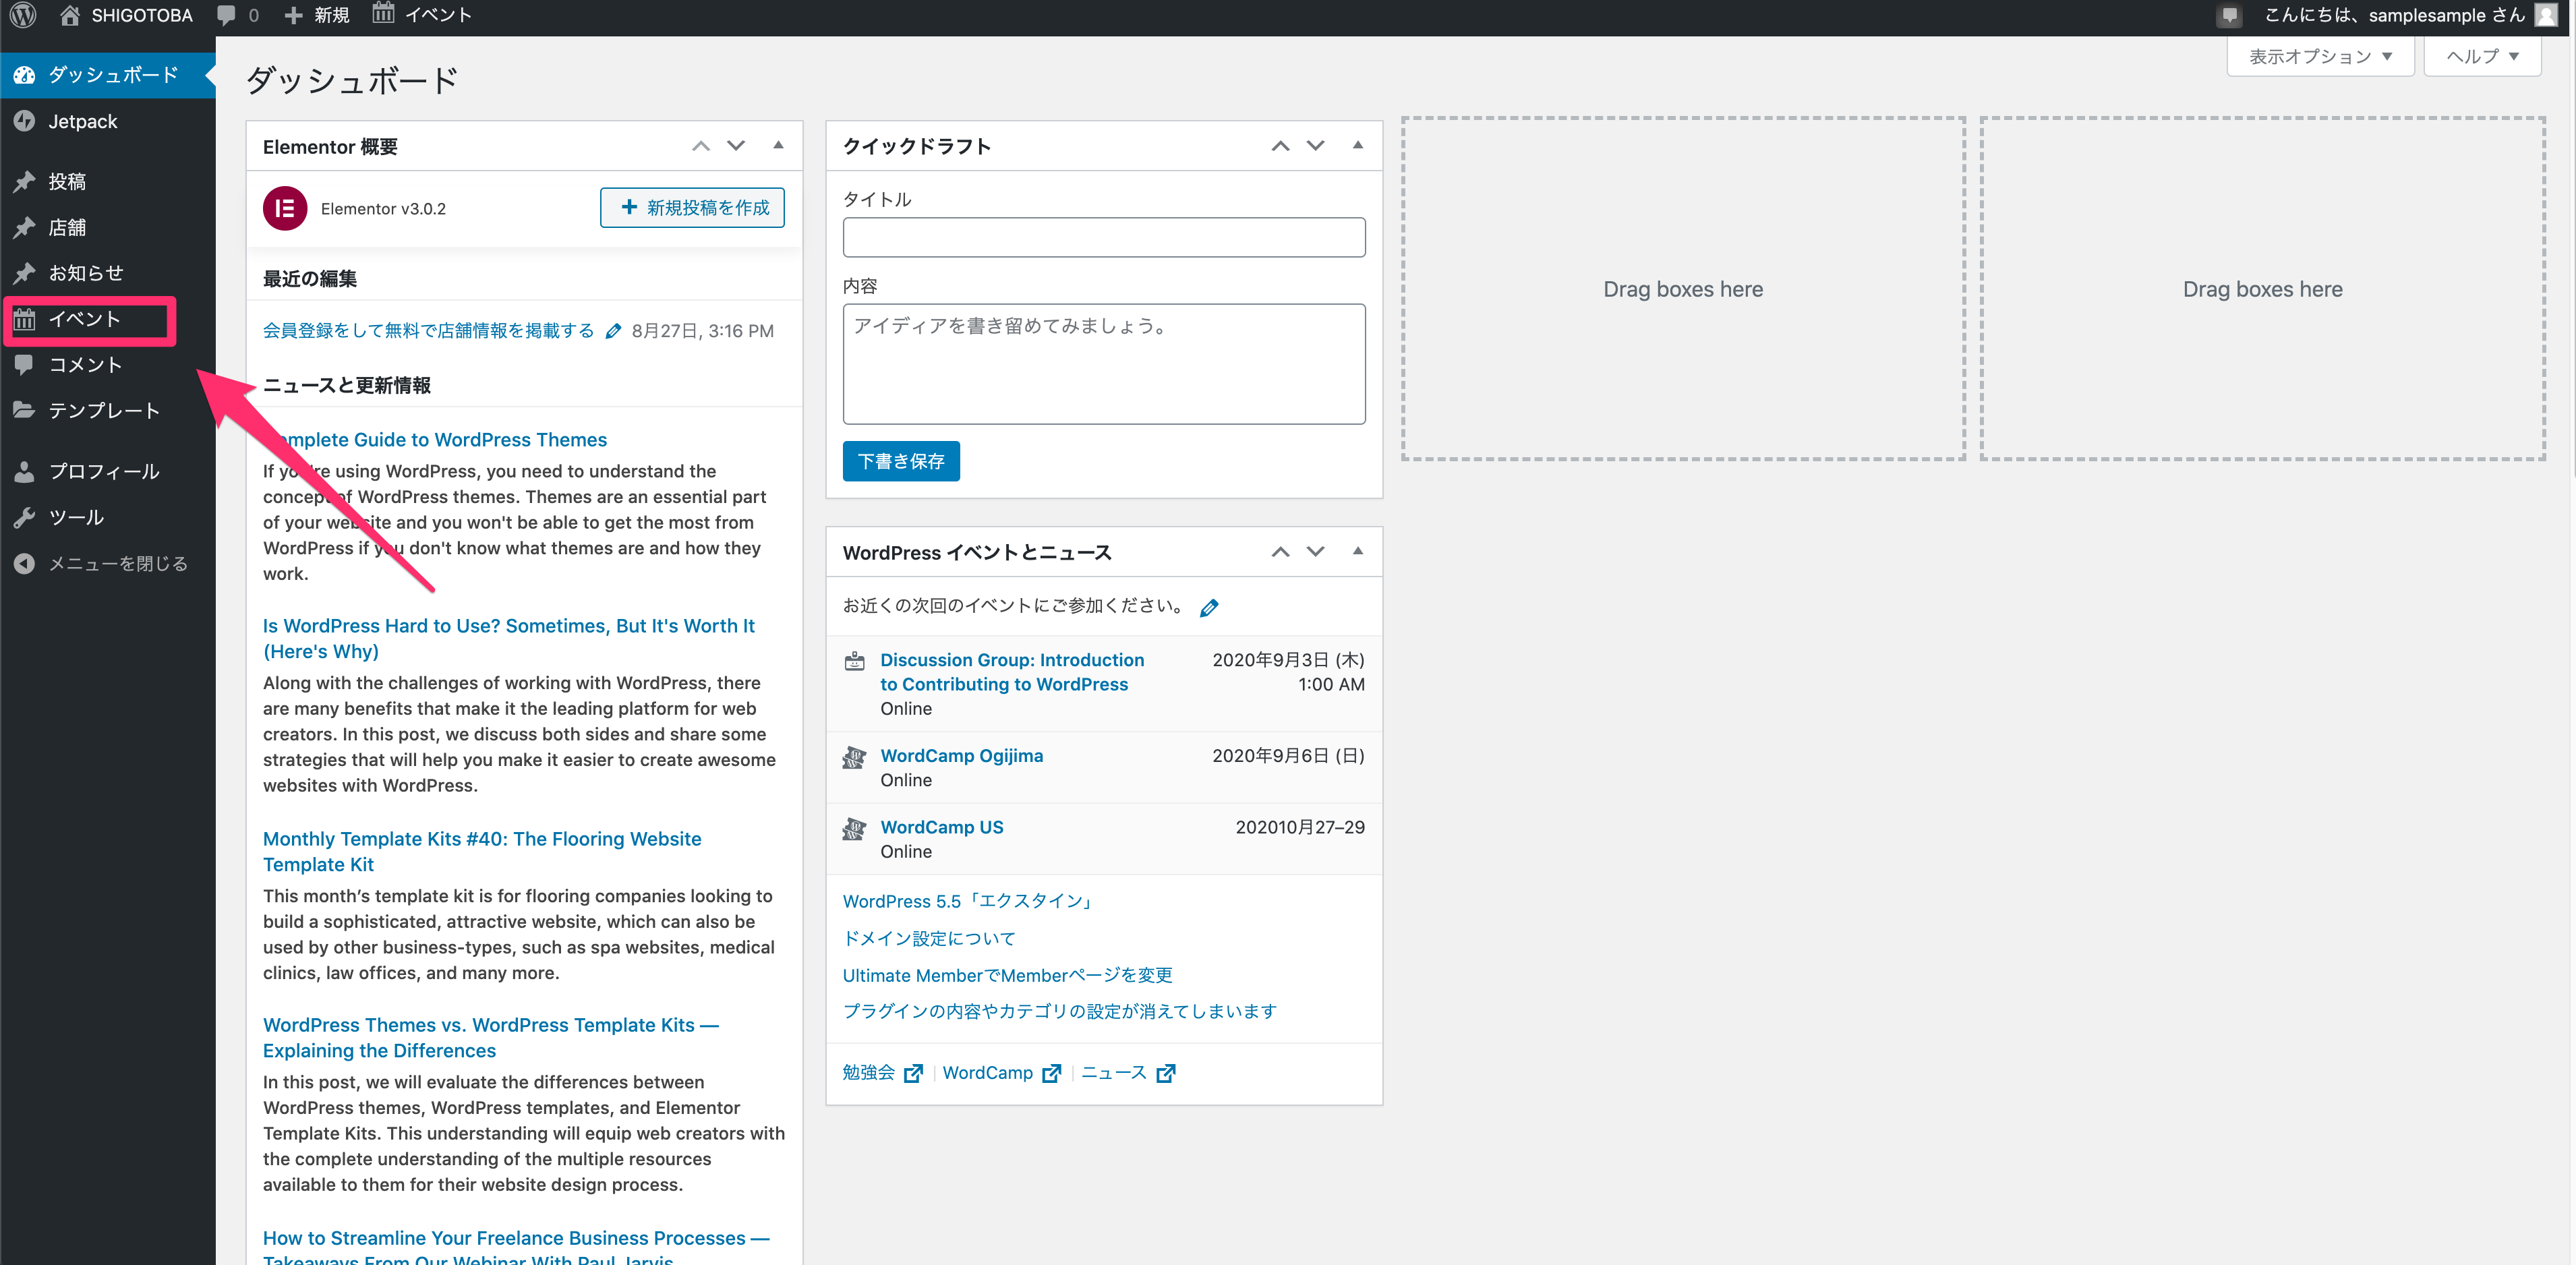Viewport: 2576px width, 1265px height.
Task: Click the Discussion Group meetup icon
Action: (854, 661)
